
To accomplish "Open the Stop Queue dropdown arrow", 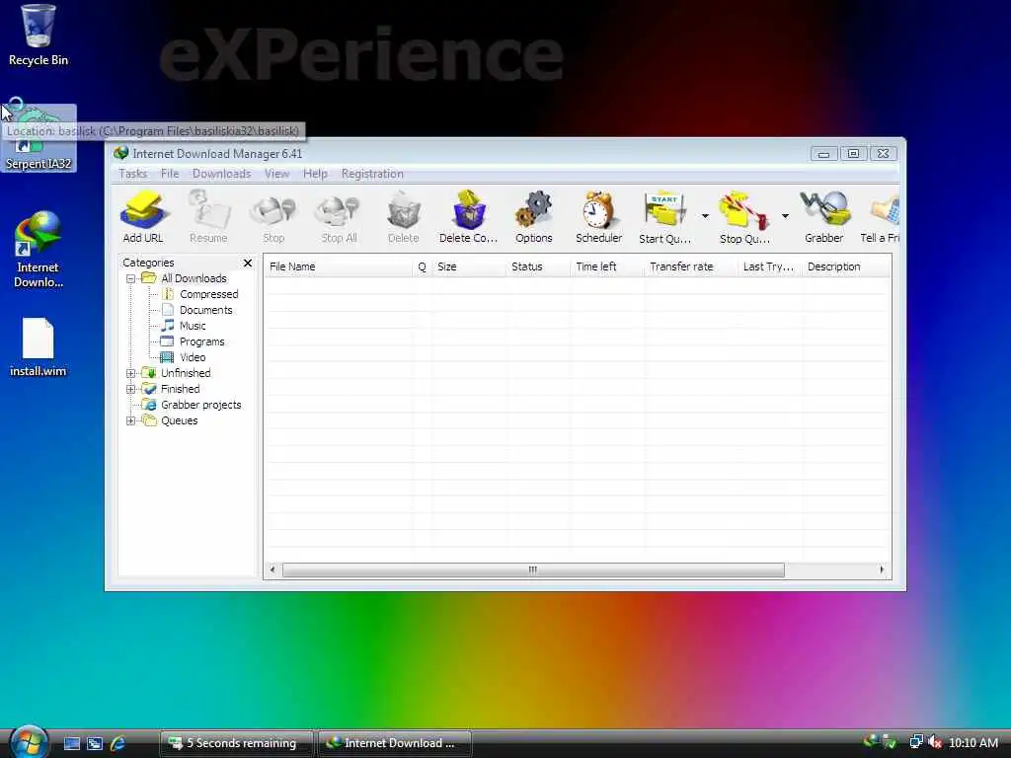I will [x=785, y=216].
